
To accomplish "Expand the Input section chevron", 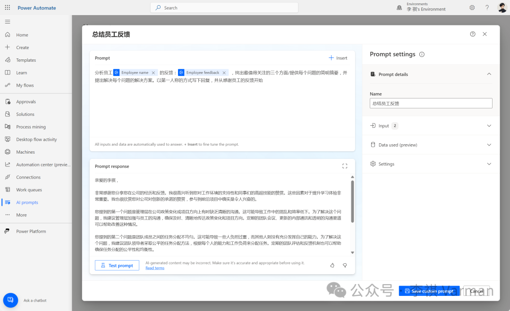I will (x=489, y=126).
